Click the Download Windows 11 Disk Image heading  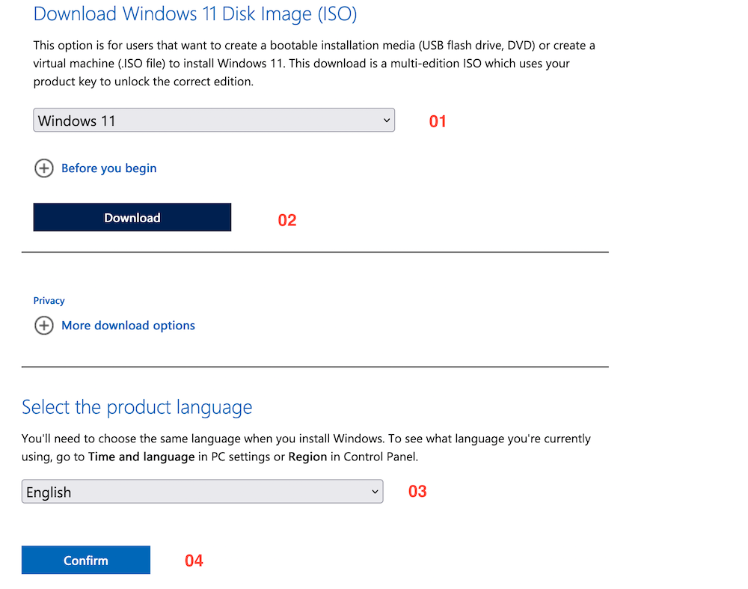194,14
